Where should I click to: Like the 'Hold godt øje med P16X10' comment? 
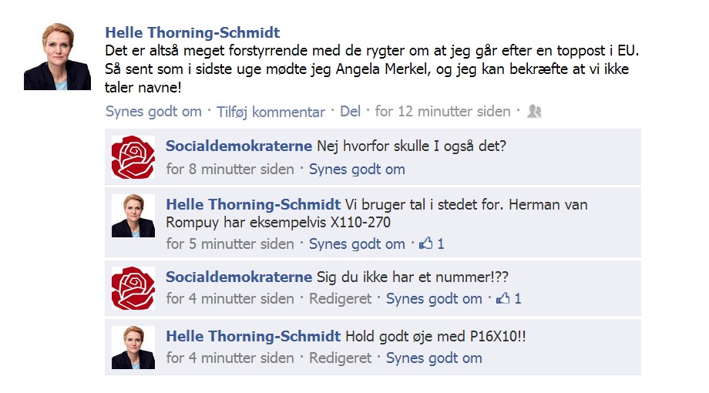click(x=434, y=358)
